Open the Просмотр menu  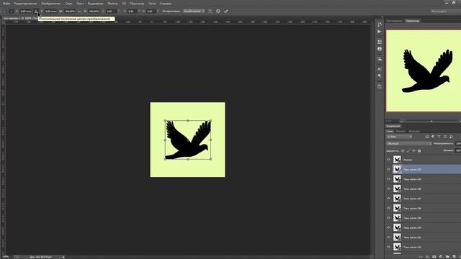point(137,4)
